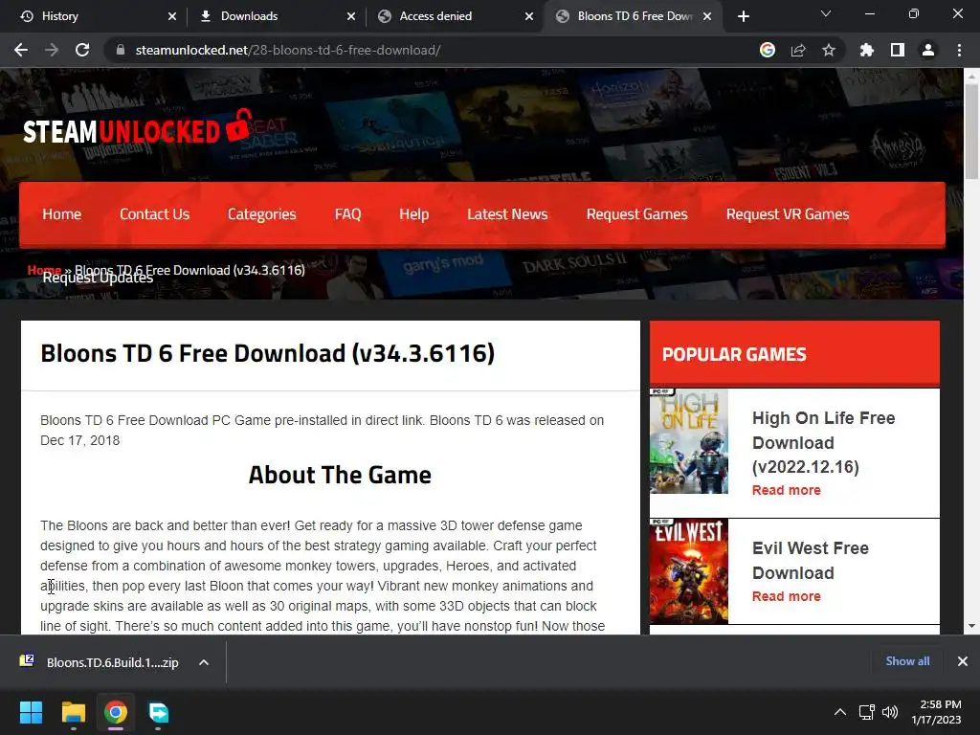The height and width of the screenshot is (735, 980).
Task: Open the Evil West Free Download title
Action: click(810, 561)
